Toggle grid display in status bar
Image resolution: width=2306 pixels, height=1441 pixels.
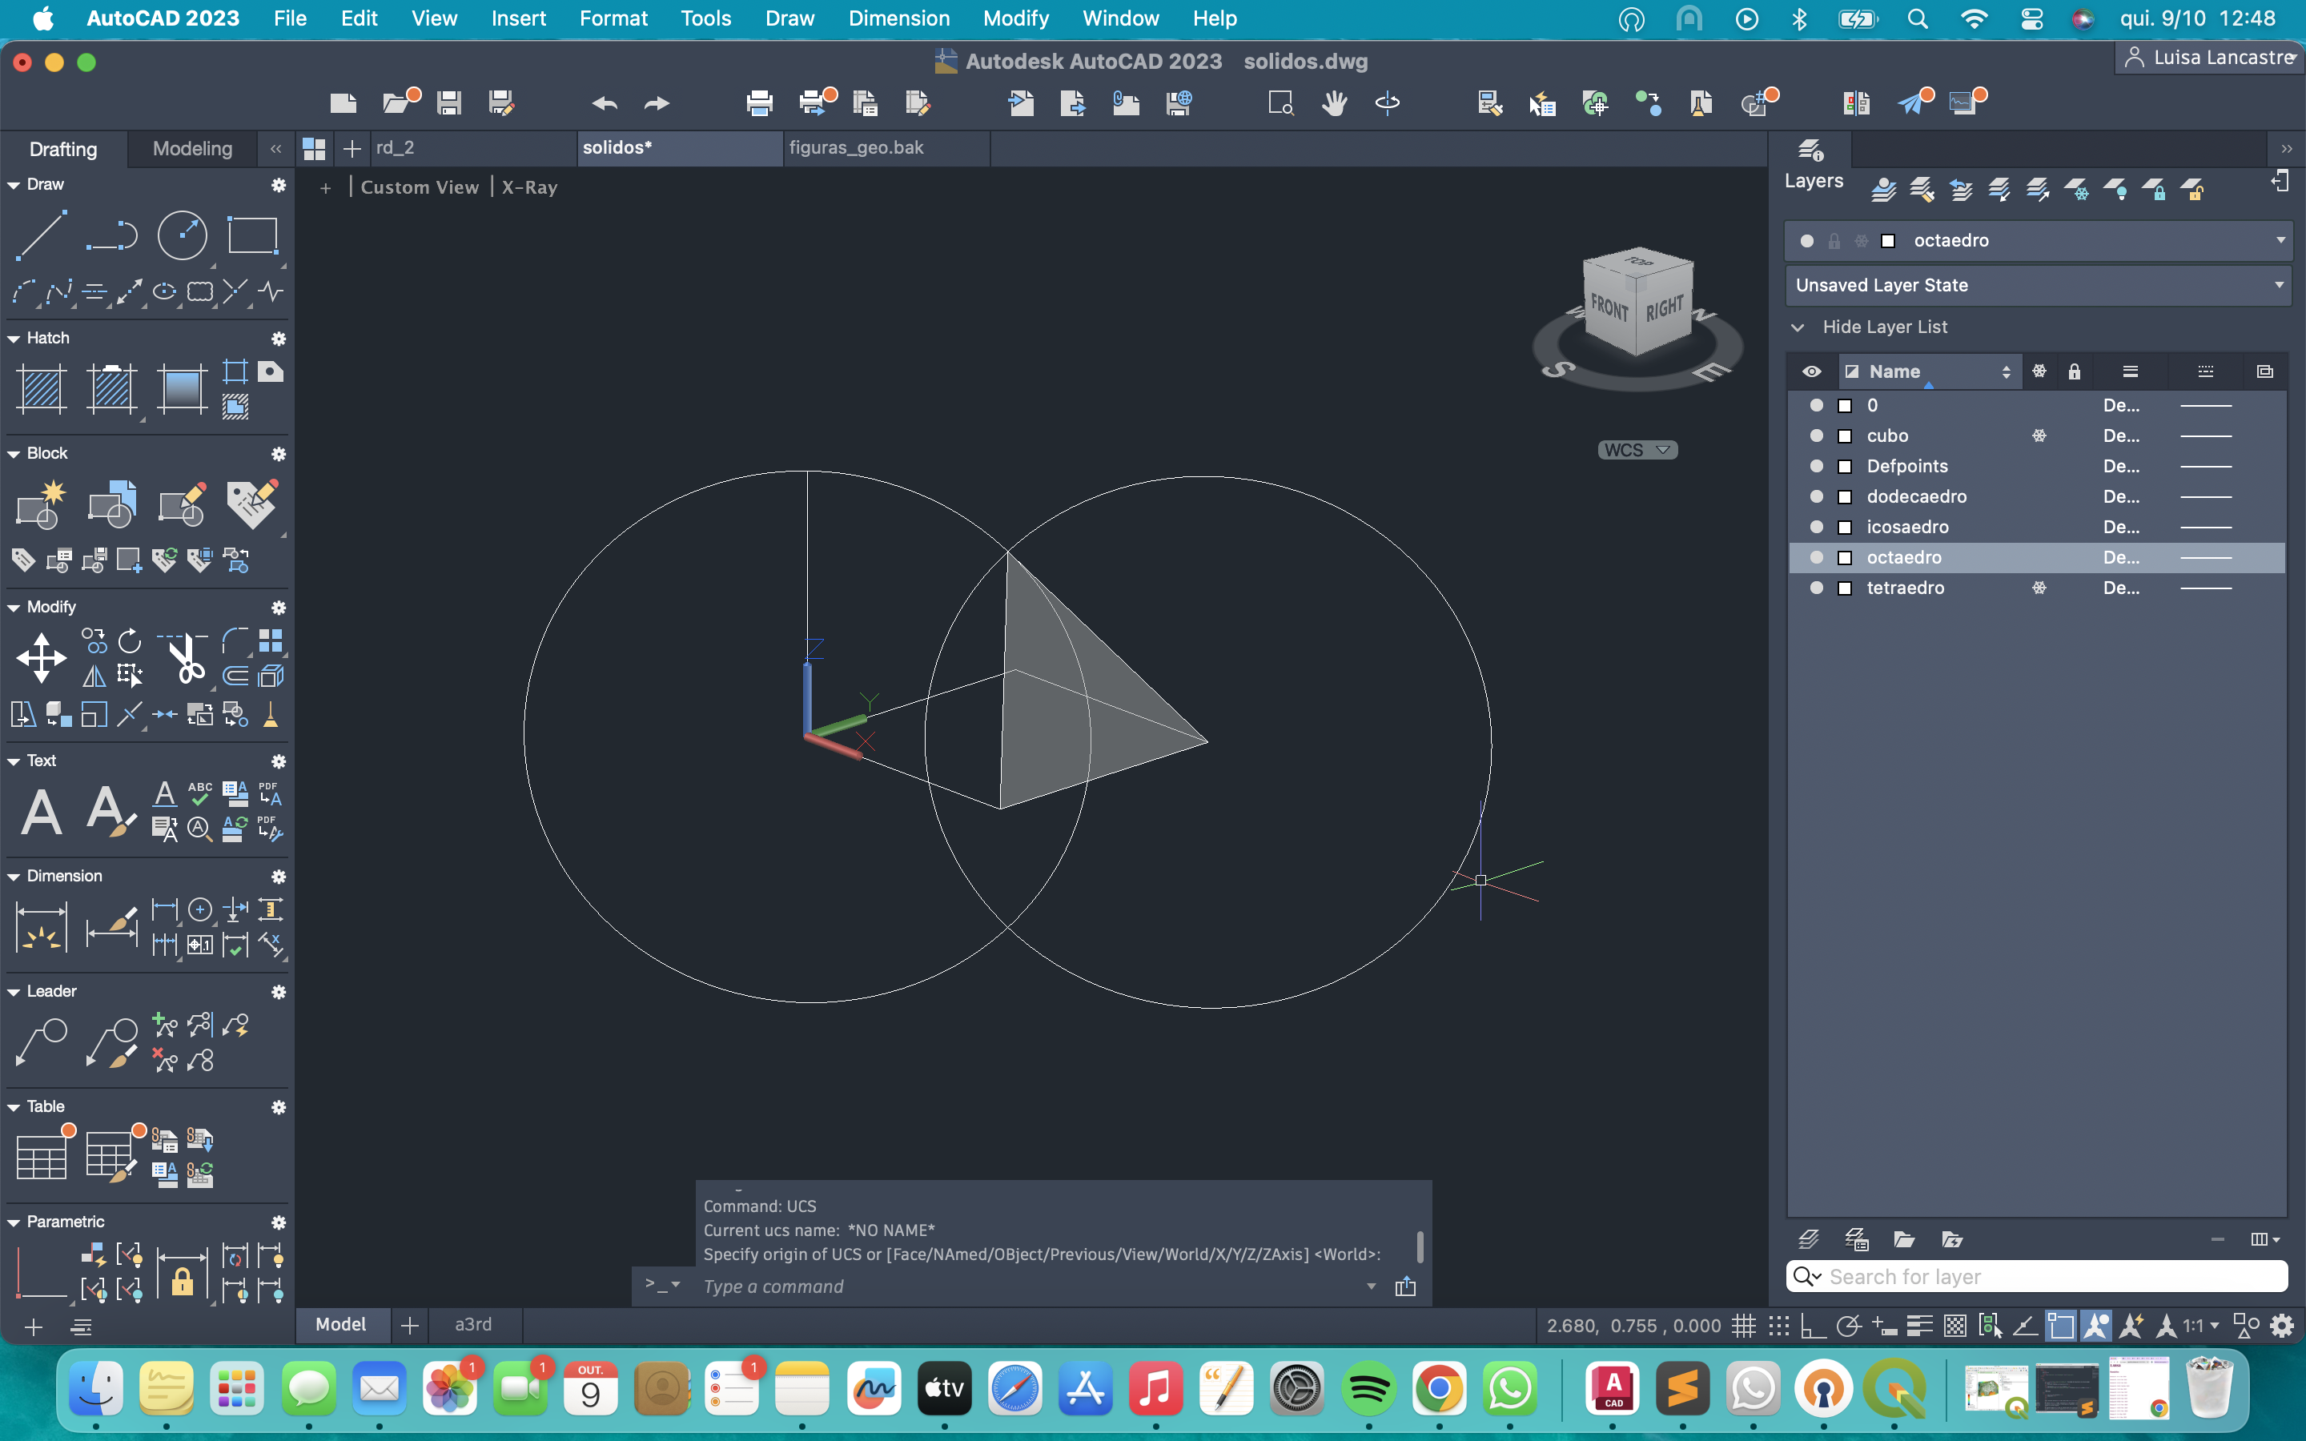(x=1744, y=1326)
